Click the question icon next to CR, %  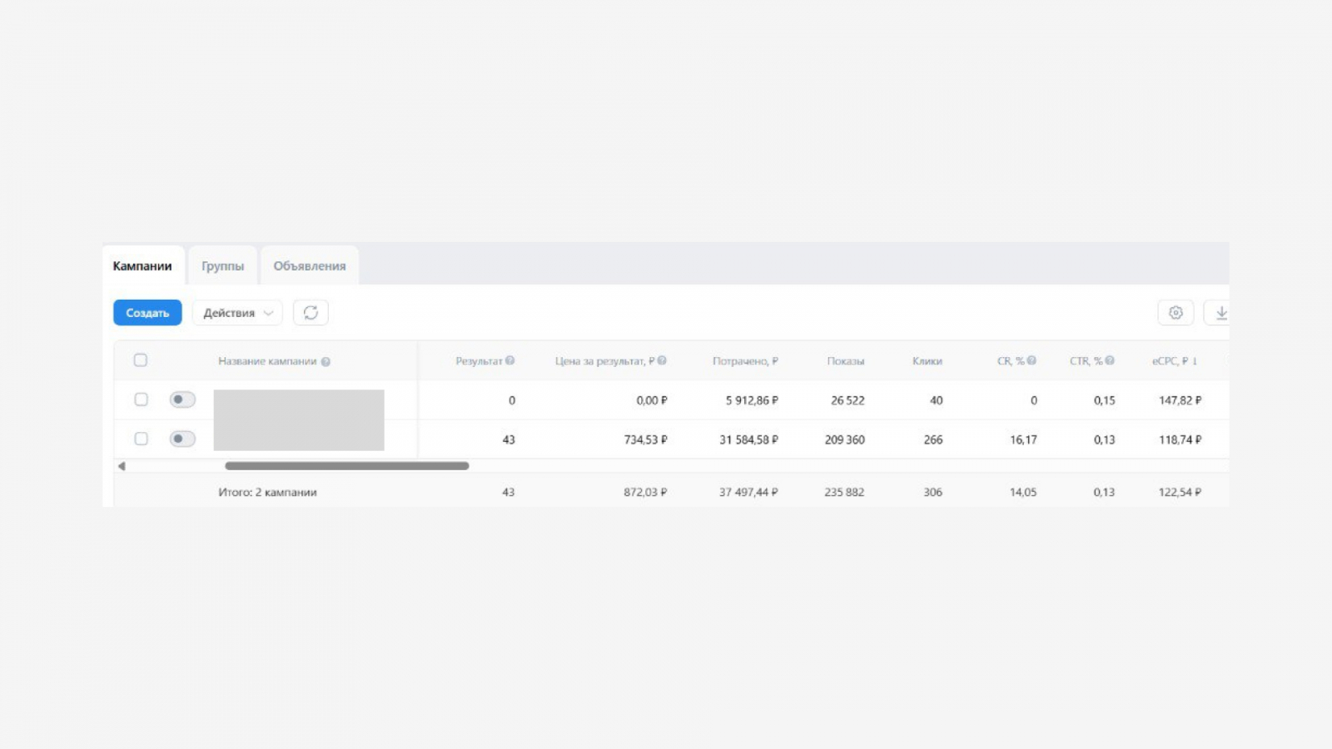pos(1031,361)
